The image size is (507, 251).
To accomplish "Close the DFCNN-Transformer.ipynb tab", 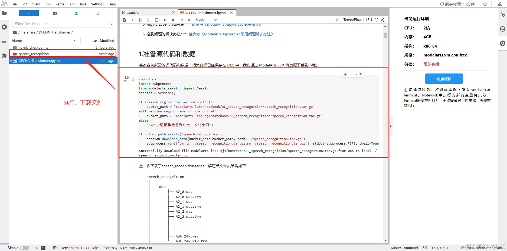I will tap(231, 13).
